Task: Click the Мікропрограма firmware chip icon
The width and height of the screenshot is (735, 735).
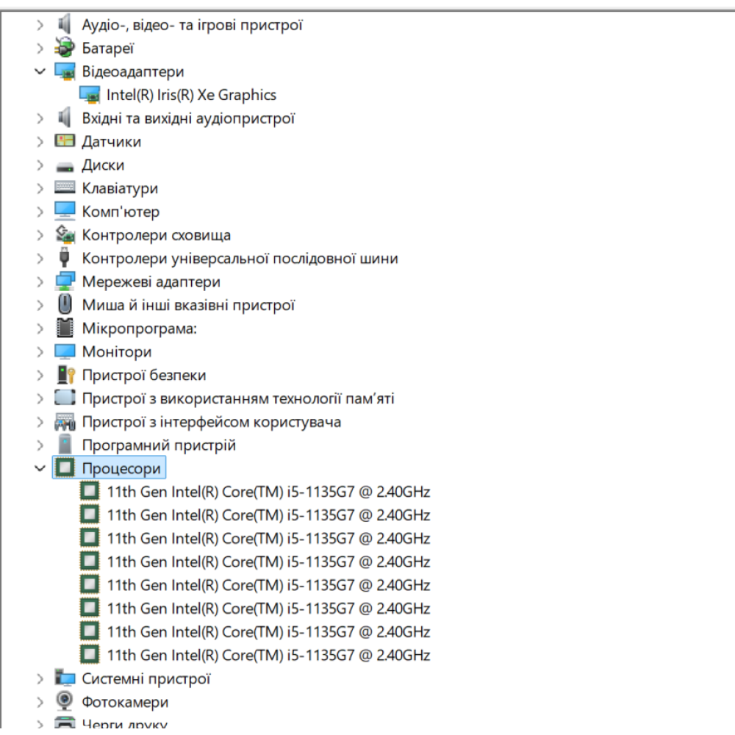Action: click(x=65, y=329)
